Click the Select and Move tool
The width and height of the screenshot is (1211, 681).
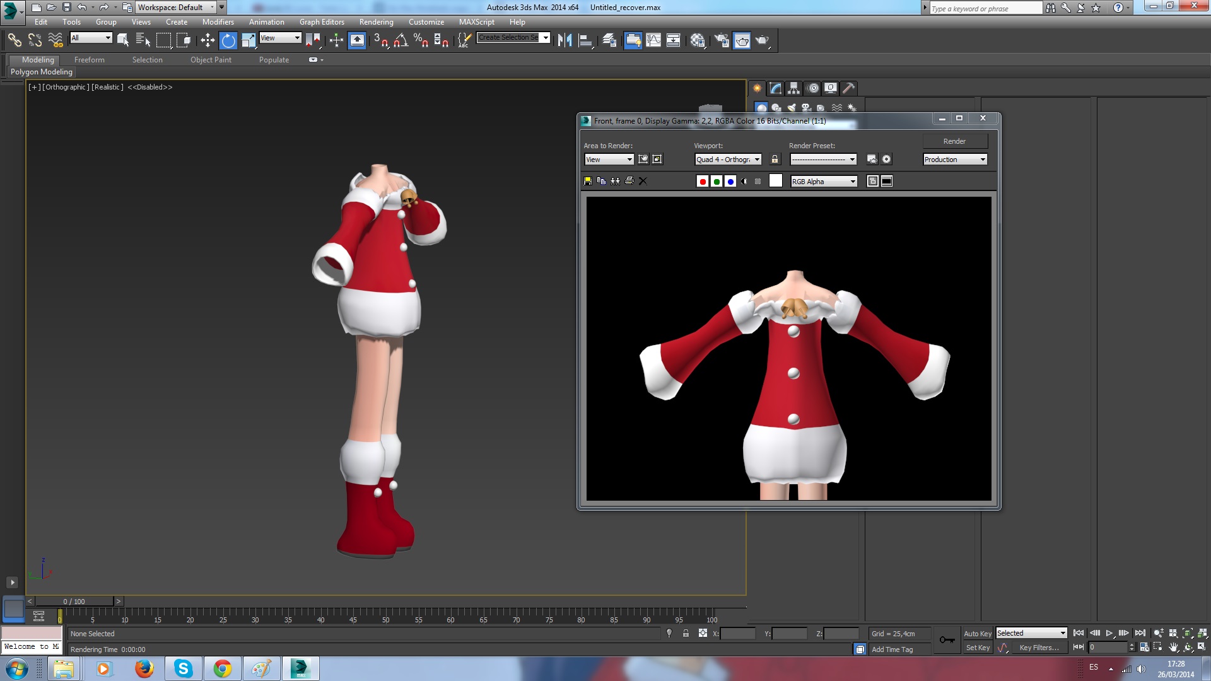tap(208, 40)
